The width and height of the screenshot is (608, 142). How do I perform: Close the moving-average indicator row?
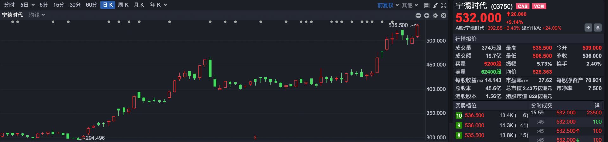(x=444, y=15)
